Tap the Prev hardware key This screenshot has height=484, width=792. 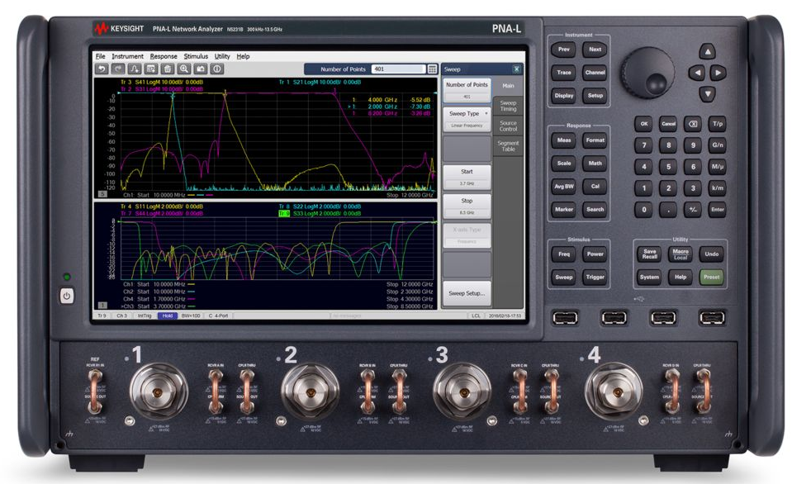pyautogui.click(x=564, y=50)
